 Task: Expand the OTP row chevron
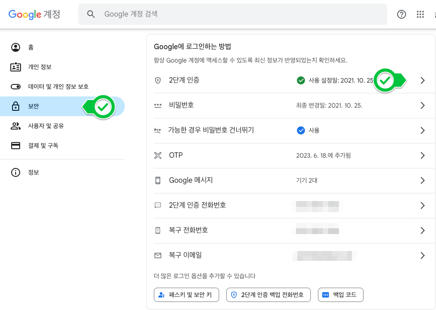(423, 155)
